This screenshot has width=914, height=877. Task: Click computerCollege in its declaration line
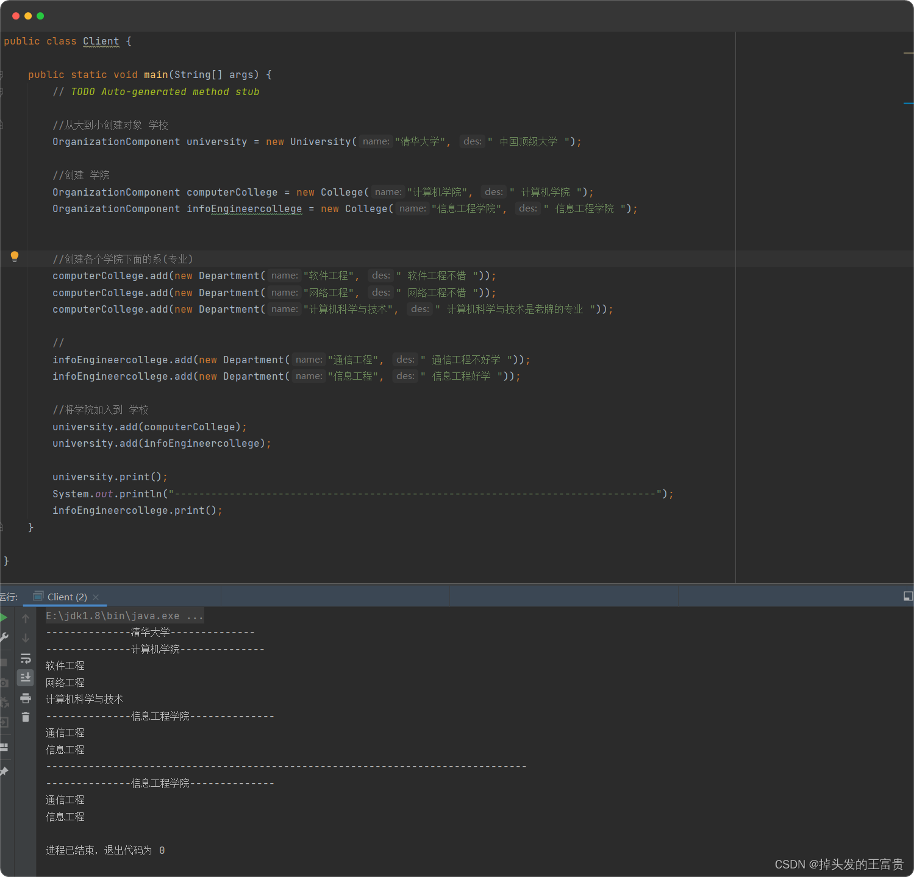tap(232, 192)
